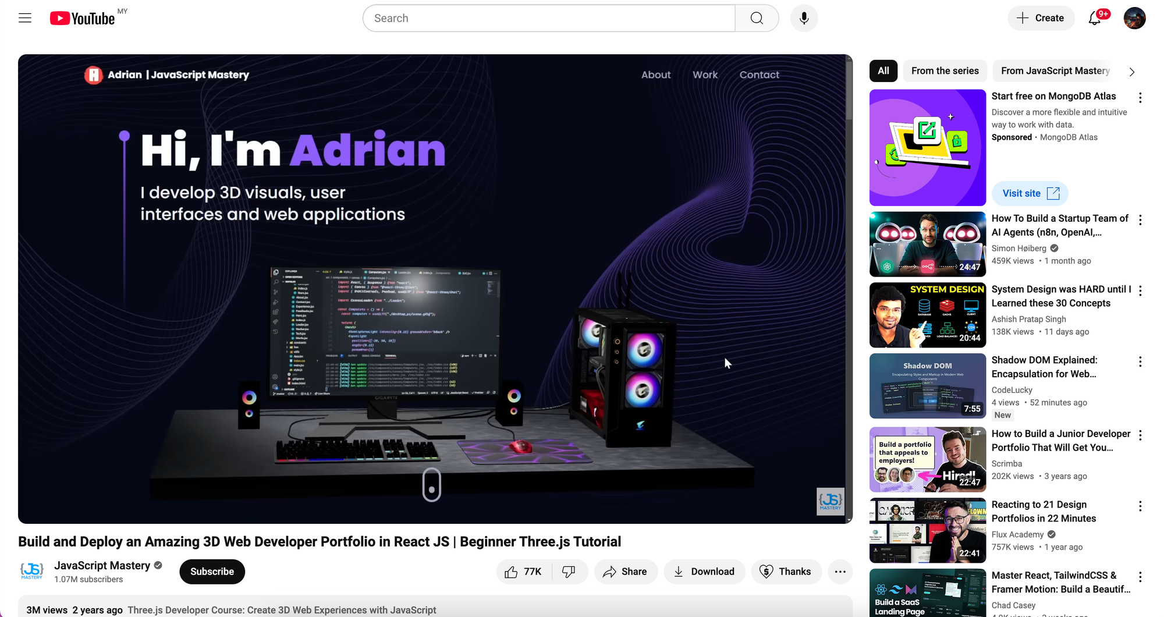Viewport: 1164px width, 617px height.
Task: Open options for MongoDB Atlas ad
Action: (1140, 98)
